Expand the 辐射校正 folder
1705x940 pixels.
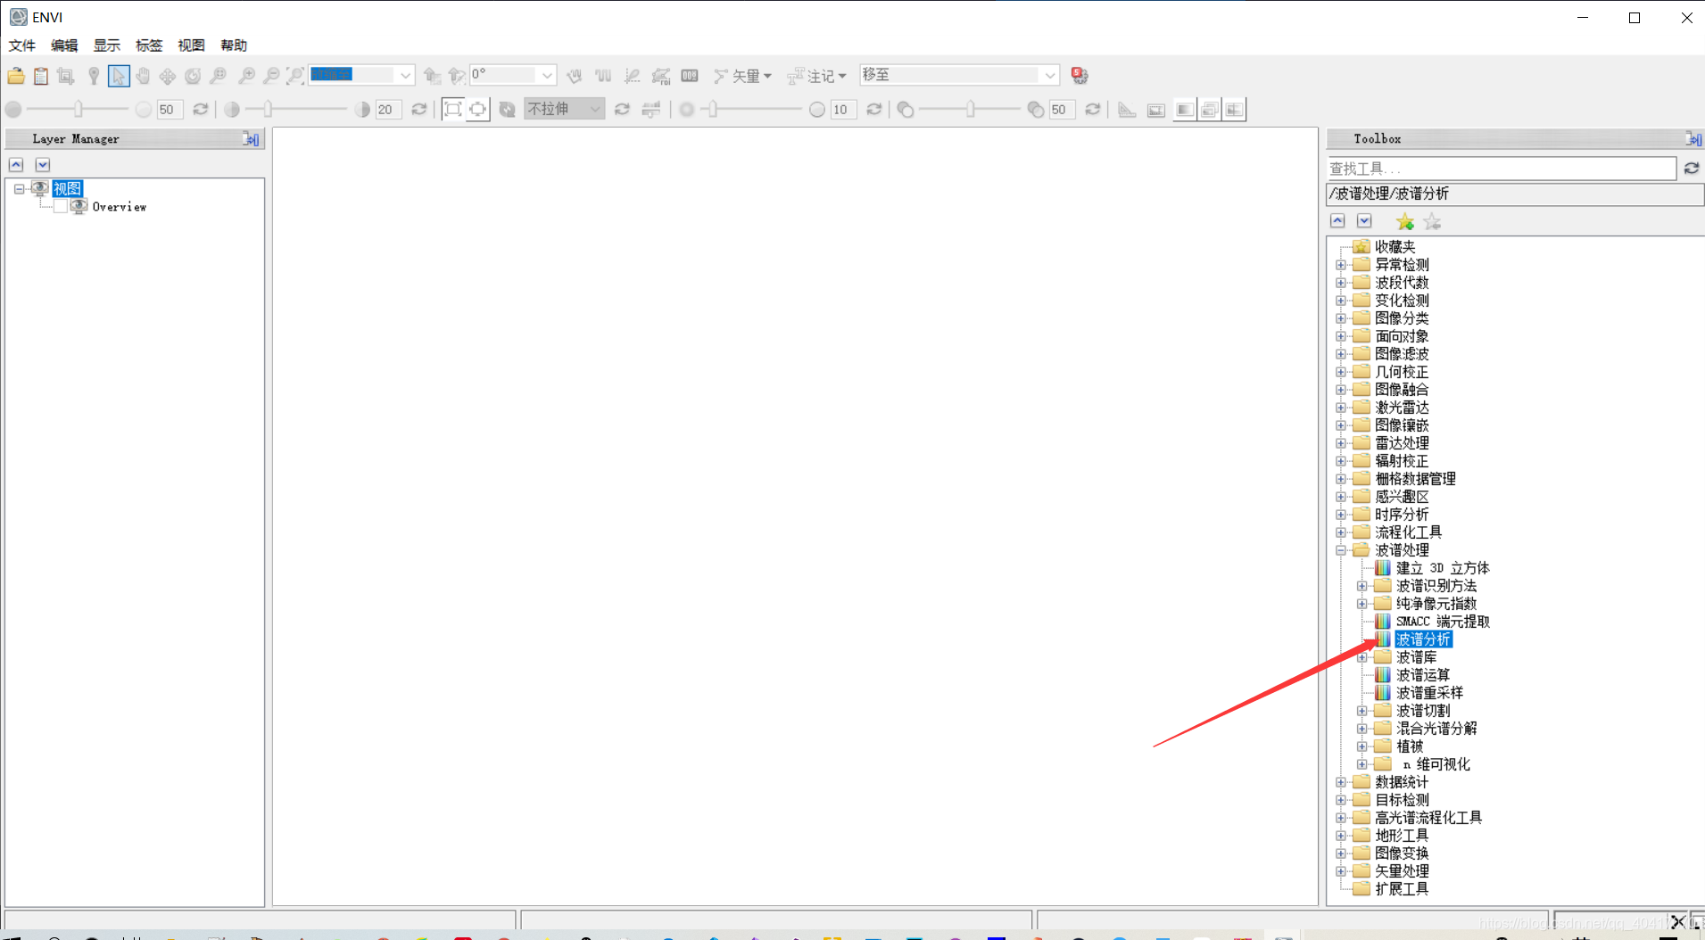[1341, 461]
